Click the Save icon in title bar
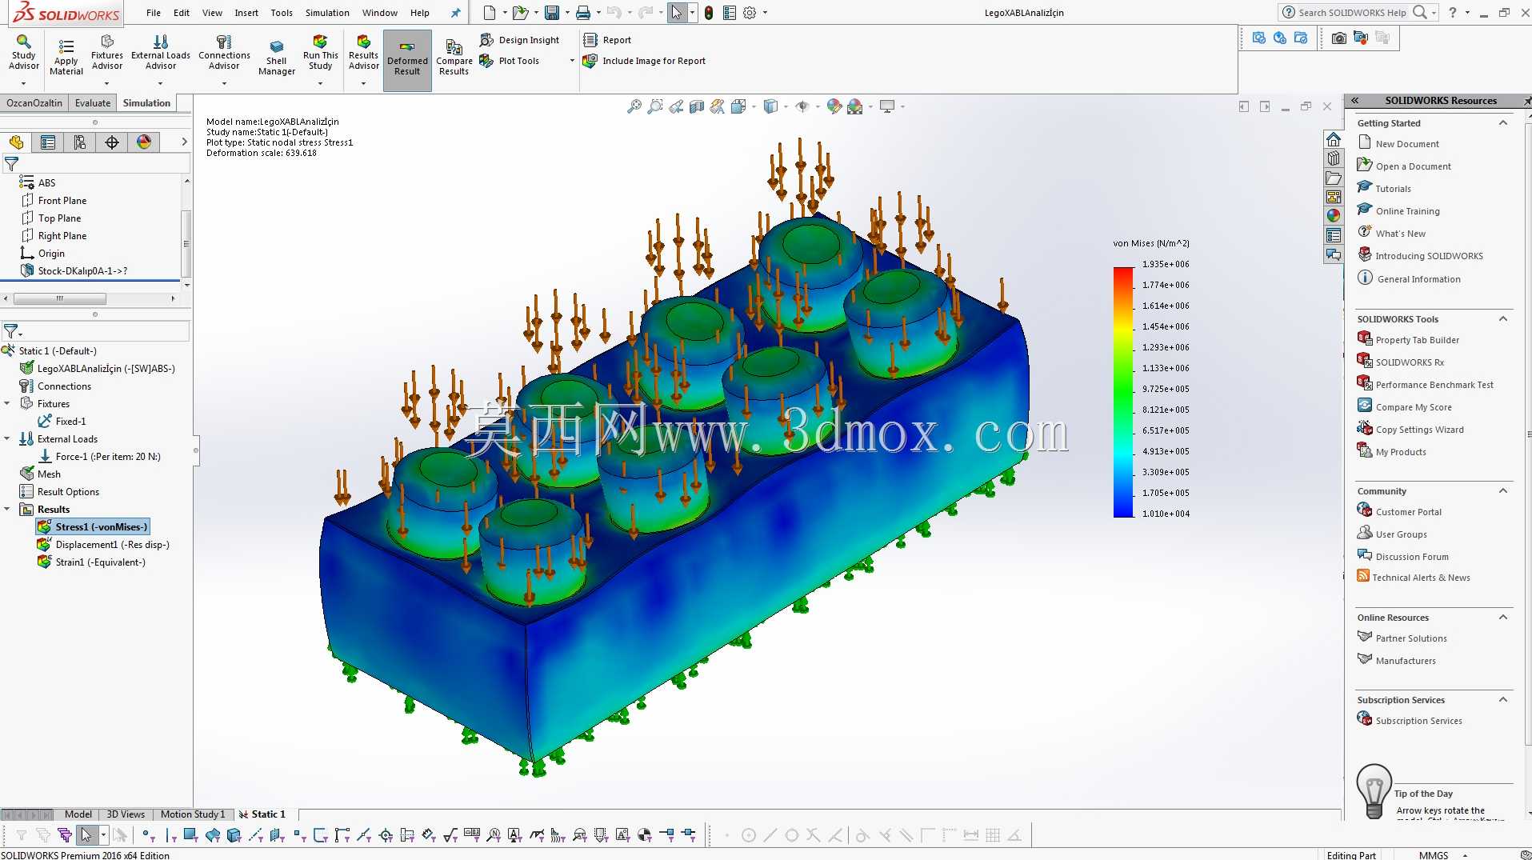 [552, 12]
